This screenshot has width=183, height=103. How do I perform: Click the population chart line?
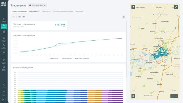[x=71, y=43]
